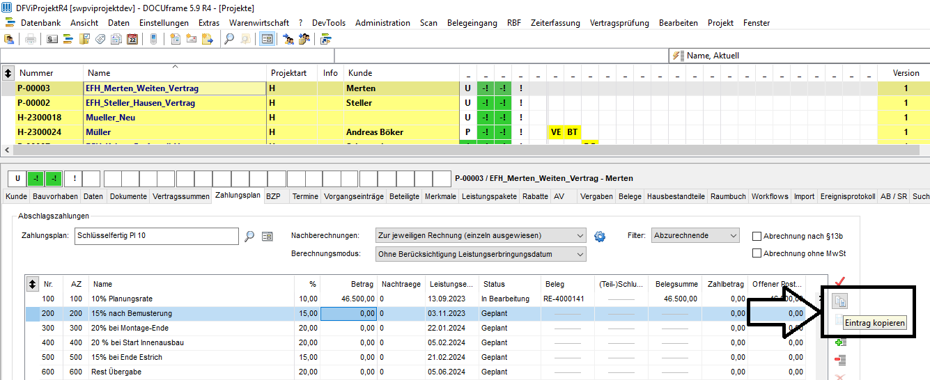The image size is (930, 380).
Task: Switch to the Bauvorhaben tab
Action: 55,196
